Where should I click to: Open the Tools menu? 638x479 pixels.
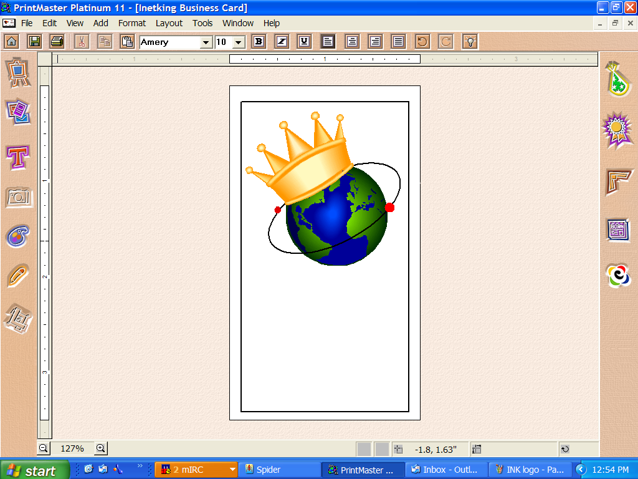click(202, 23)
